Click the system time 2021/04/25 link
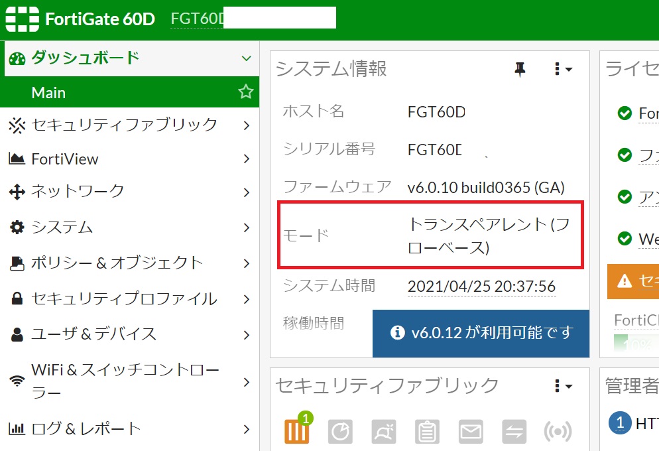The height and width of the screenshot is (451, 659). 481,287
